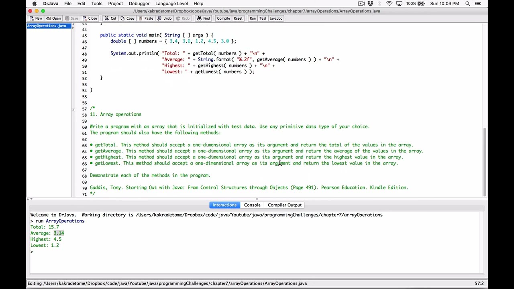Viewport: 514px width, 289px height.
Task: Open the Tools menu
Action: pyautogui.click(x=97, y=4)
